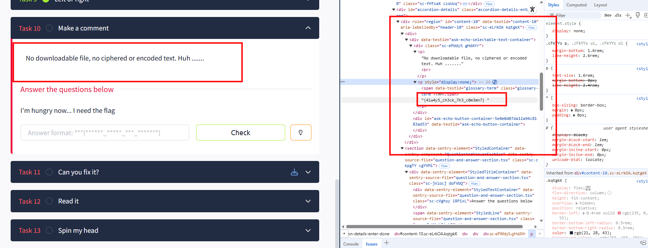
Task: Toggle the Task 12 completion circle
Action: [50, 201]
